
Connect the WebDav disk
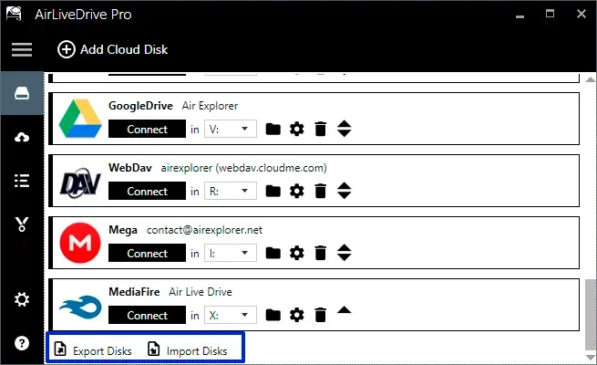147,191
